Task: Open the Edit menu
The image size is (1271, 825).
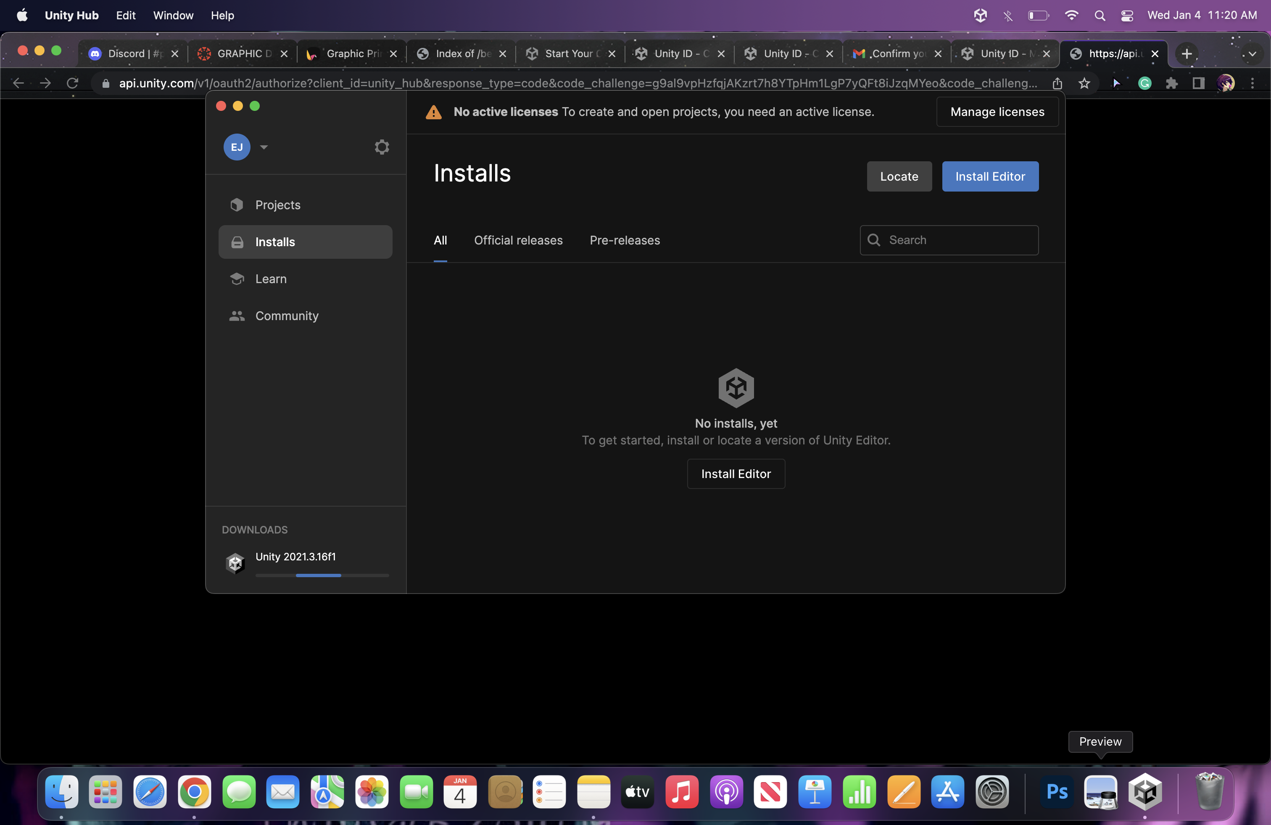Action: [x=126, y=16]
